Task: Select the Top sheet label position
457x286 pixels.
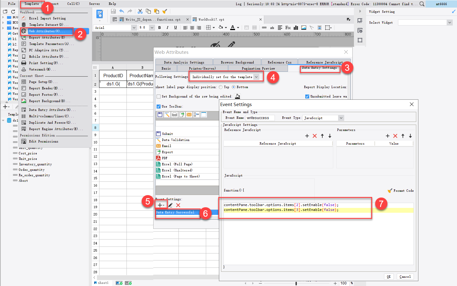Action: pos(220,87)
